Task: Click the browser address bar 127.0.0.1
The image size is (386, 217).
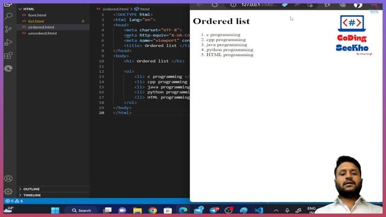Action: point(259,5)
